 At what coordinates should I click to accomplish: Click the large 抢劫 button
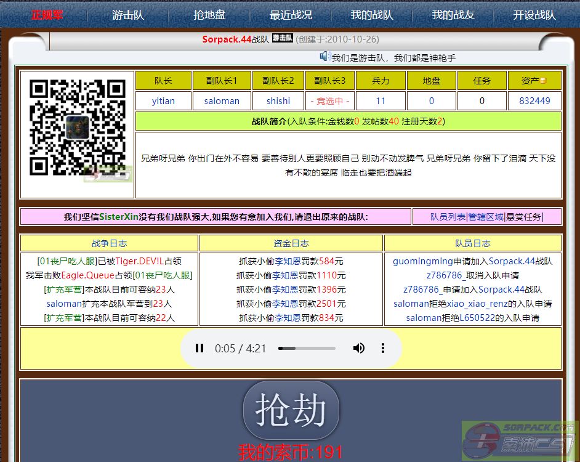click(291, 411)
